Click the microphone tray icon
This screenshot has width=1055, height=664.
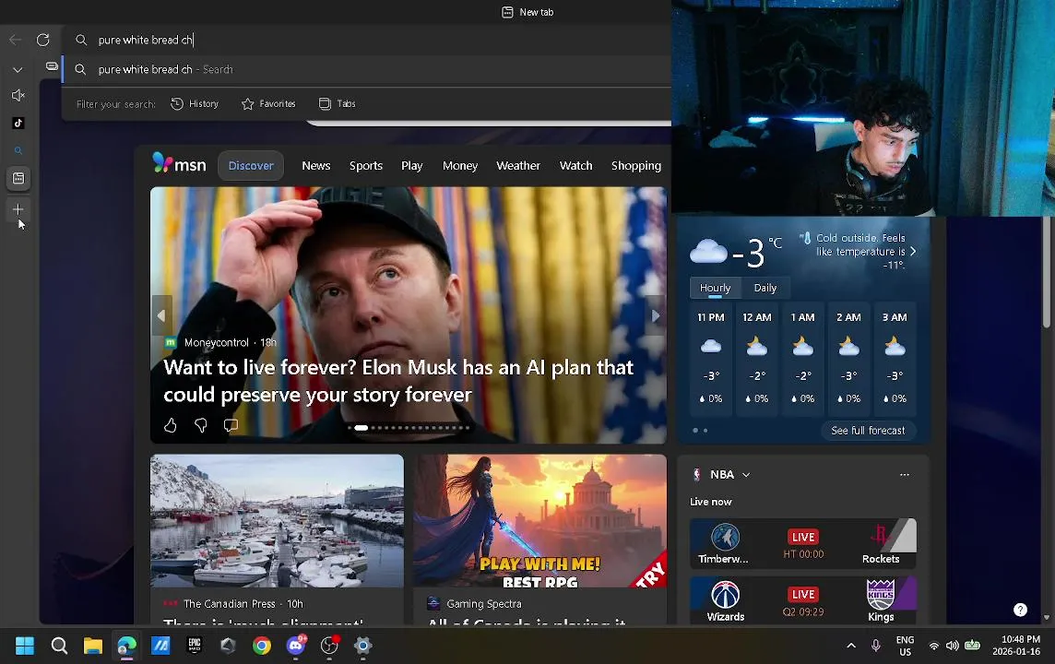click(x=876, y=646)
